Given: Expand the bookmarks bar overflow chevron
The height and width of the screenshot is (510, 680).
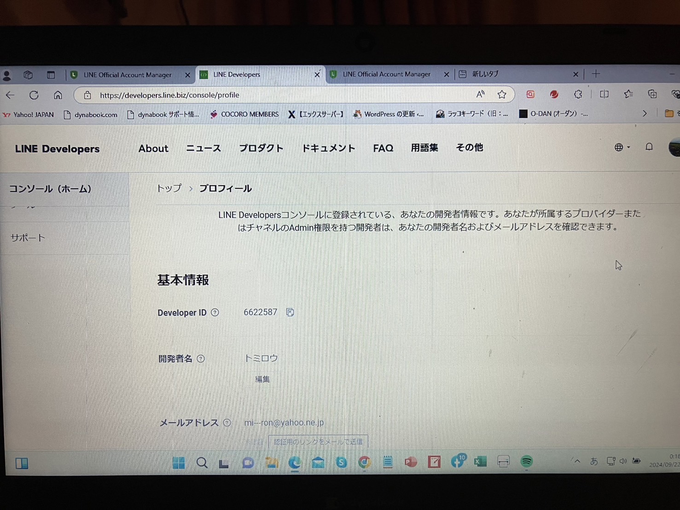Looking at the screenshot, I should pos(645,113).
